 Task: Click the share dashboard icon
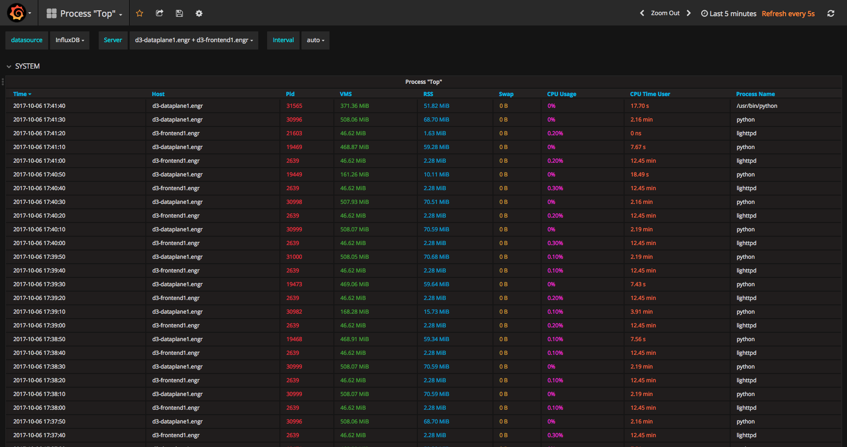160,13
